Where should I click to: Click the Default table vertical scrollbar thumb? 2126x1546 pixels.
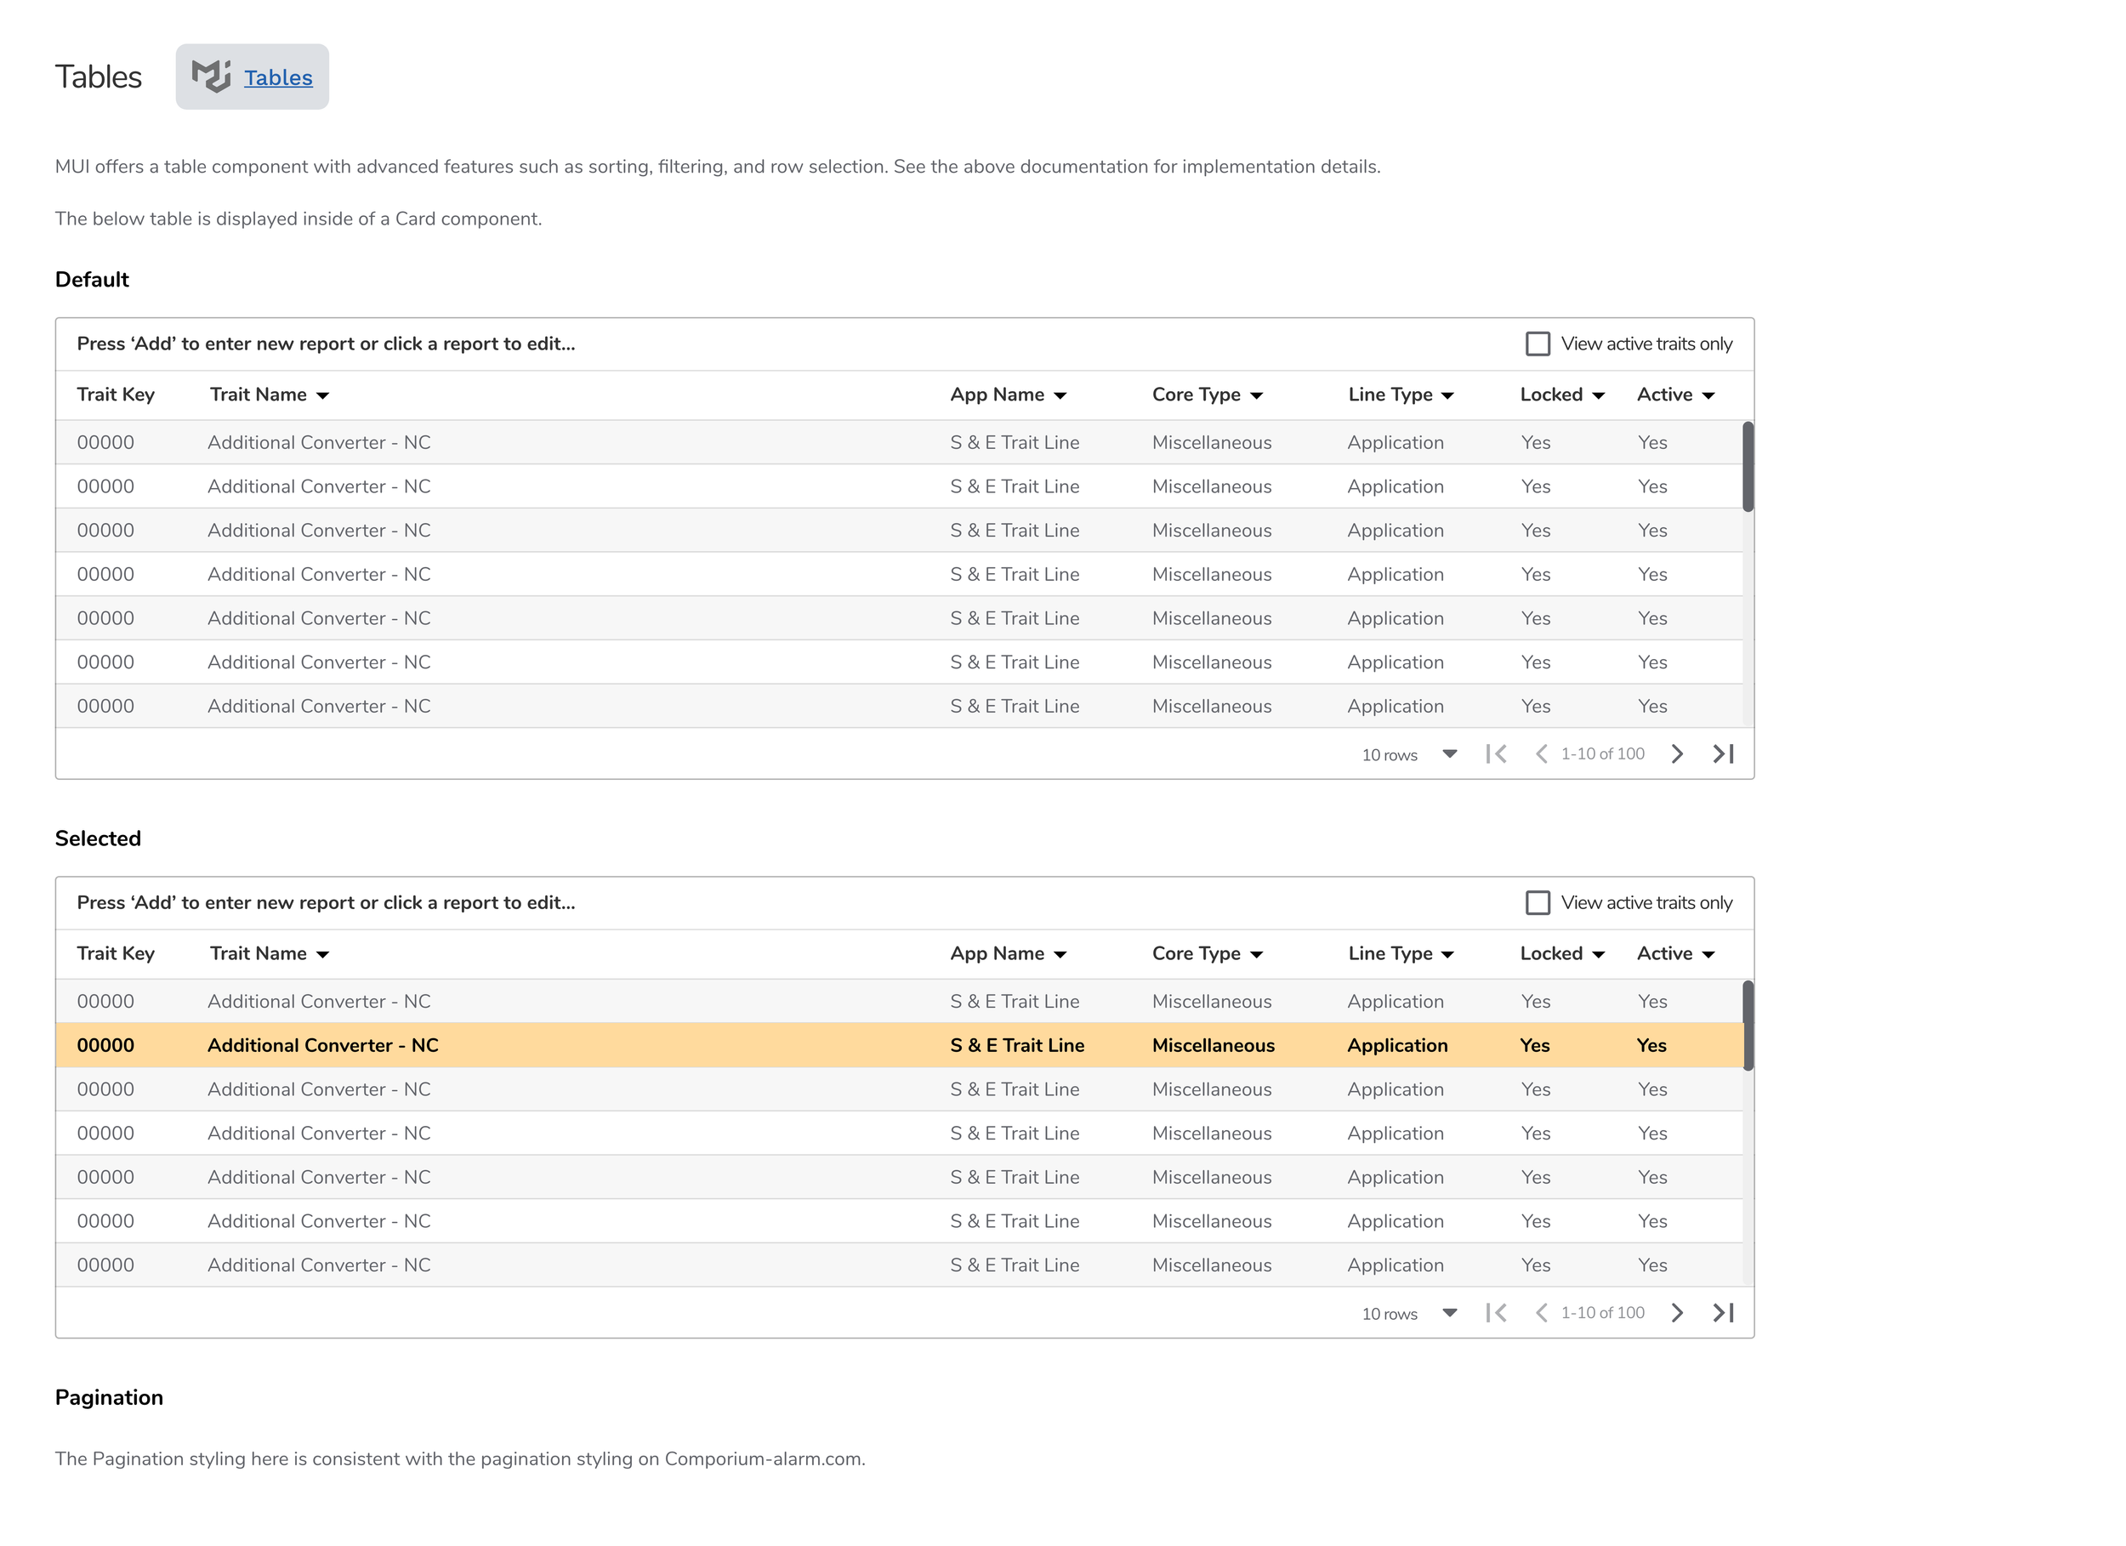(1748, 467)
